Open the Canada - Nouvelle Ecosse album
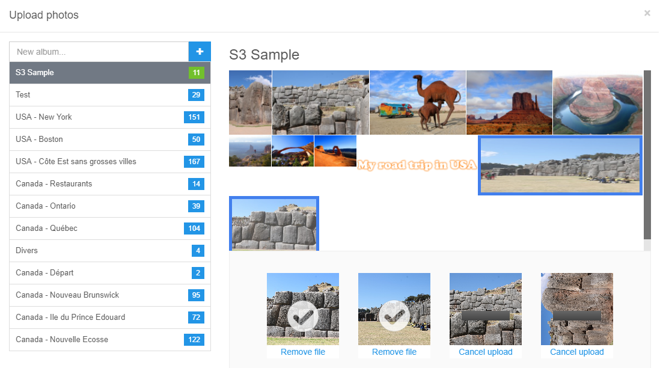 (x=90, y=340)
